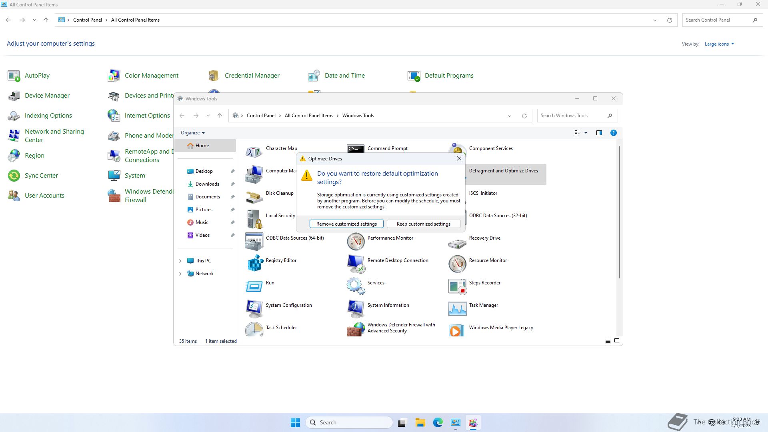
Task: Open Windows Start menu
Action: coord(295,422)
